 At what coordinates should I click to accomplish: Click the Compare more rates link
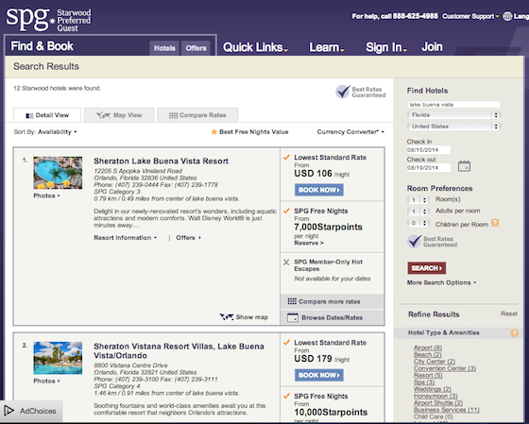(x=330, y=301)
